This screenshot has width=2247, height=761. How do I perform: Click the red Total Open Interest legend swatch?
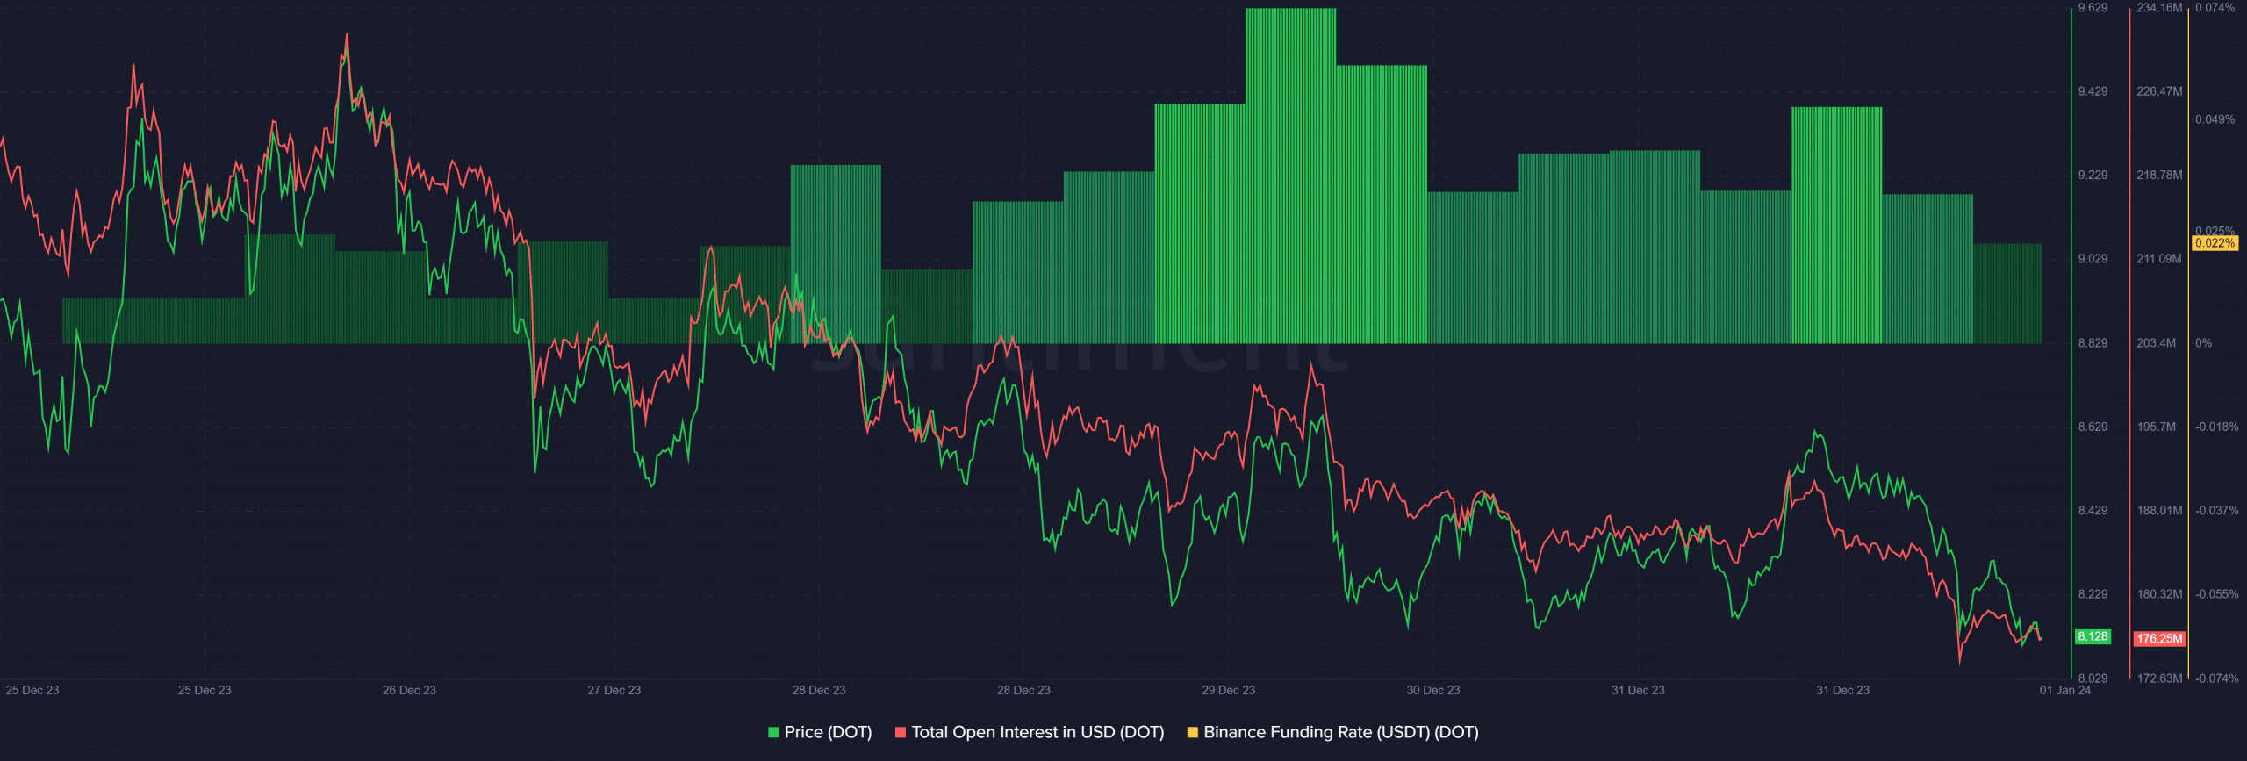click(x=901, y=732)
